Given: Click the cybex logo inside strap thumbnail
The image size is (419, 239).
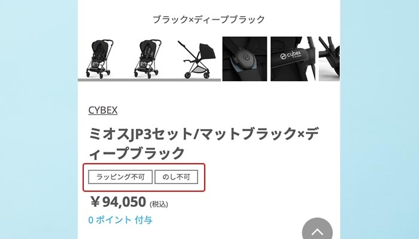Looking at the screenshot, I should click(291, 55).
